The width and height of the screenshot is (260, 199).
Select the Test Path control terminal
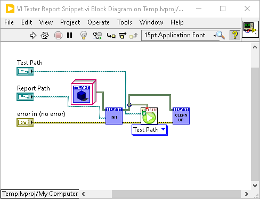pos(25,71)
